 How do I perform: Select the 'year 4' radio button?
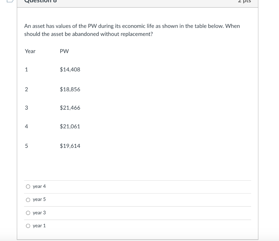(28, 187)
